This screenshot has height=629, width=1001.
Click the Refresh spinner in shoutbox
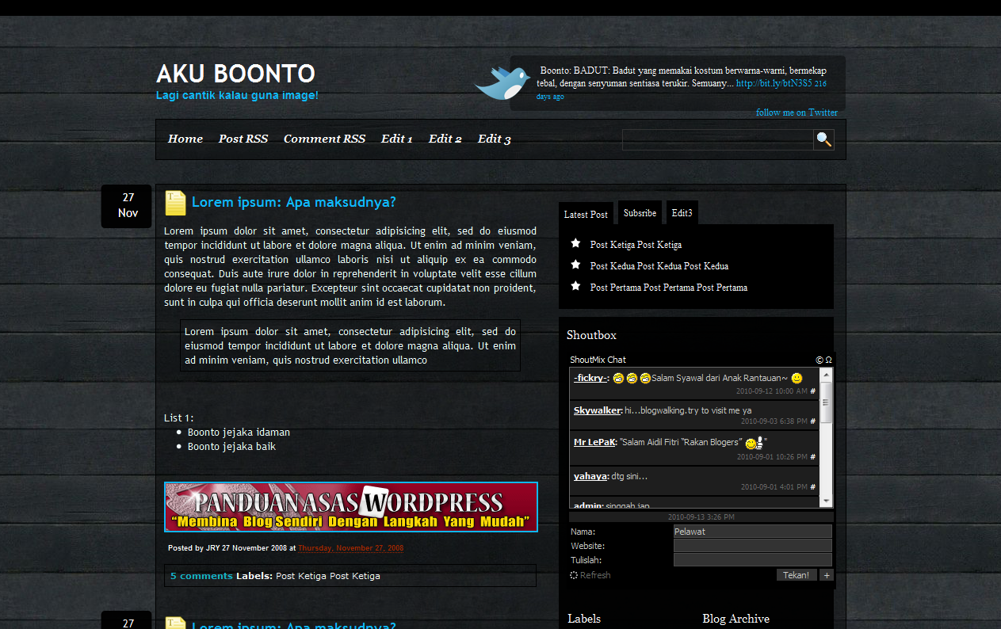574,575
